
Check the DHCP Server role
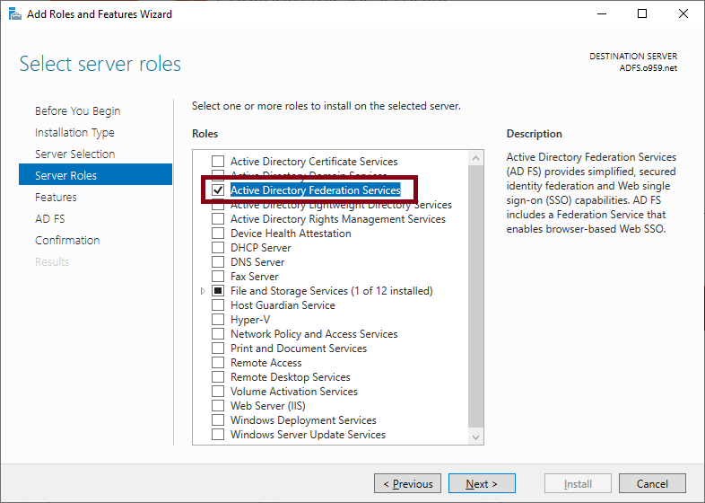[x=218, y=248]
